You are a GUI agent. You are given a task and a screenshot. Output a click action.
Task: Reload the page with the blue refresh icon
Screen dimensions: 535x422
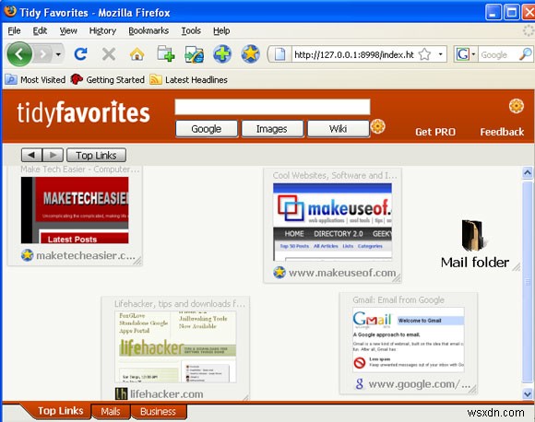(80, 54)
